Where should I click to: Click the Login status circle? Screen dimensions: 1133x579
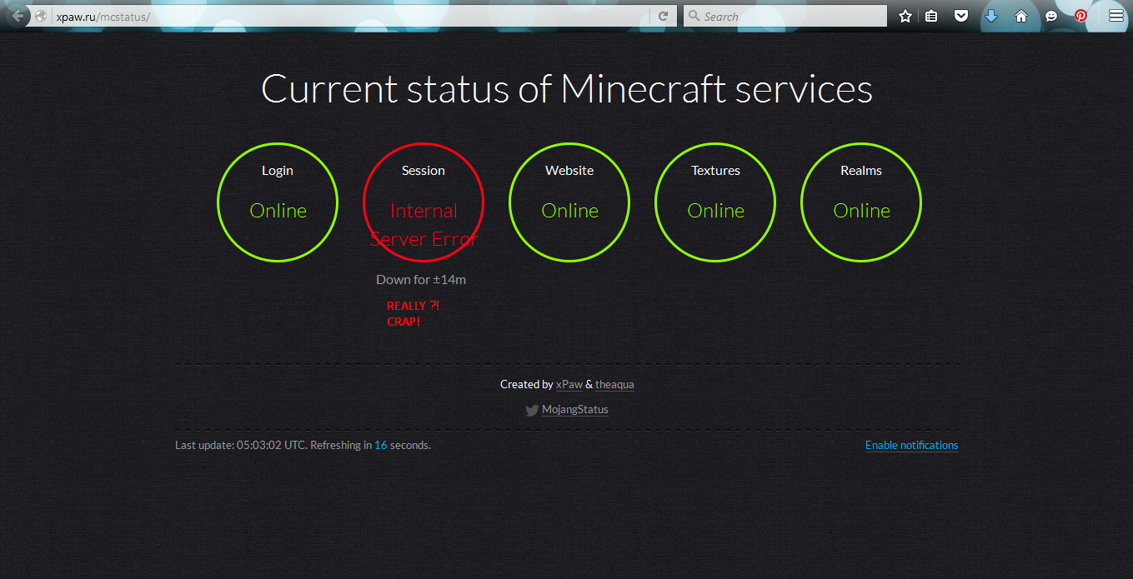click(x=278, y=202)
